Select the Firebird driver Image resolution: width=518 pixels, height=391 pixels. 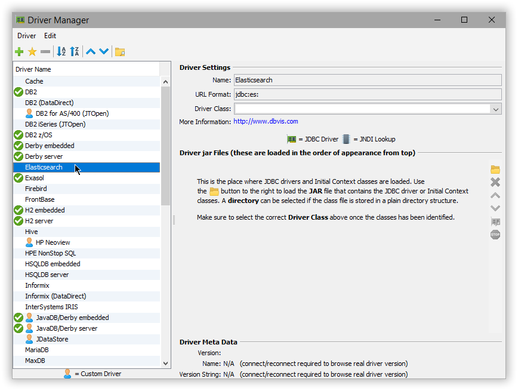(x=37, y=188)
